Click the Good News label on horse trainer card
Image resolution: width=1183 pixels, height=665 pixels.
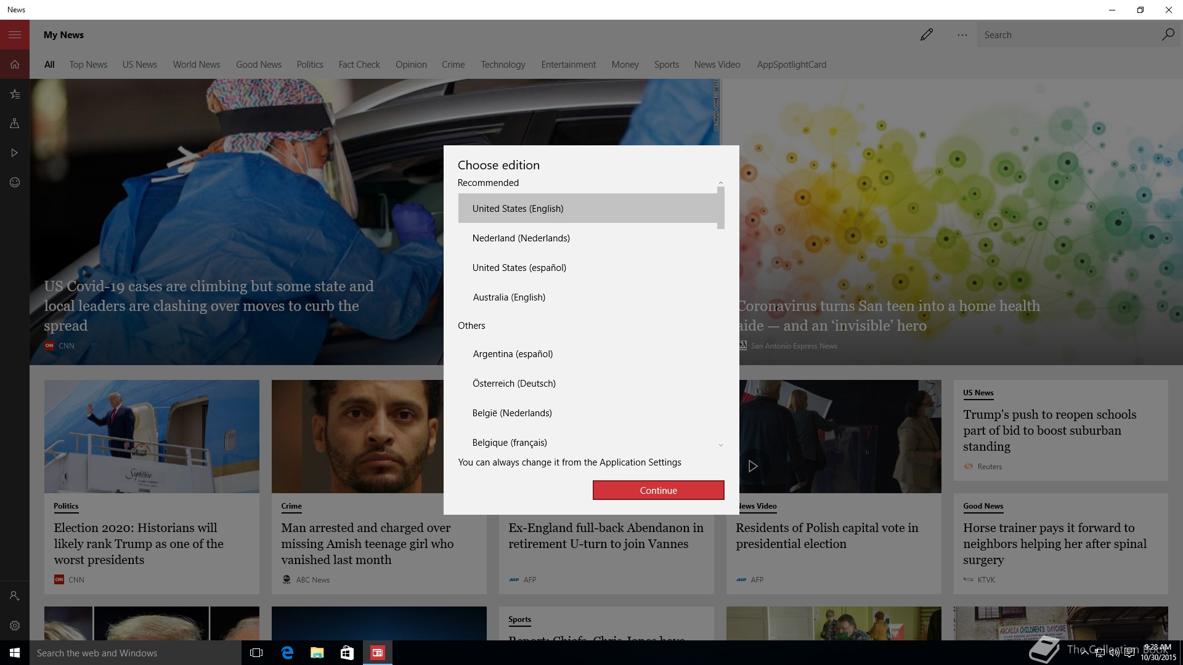click(983, 506)
